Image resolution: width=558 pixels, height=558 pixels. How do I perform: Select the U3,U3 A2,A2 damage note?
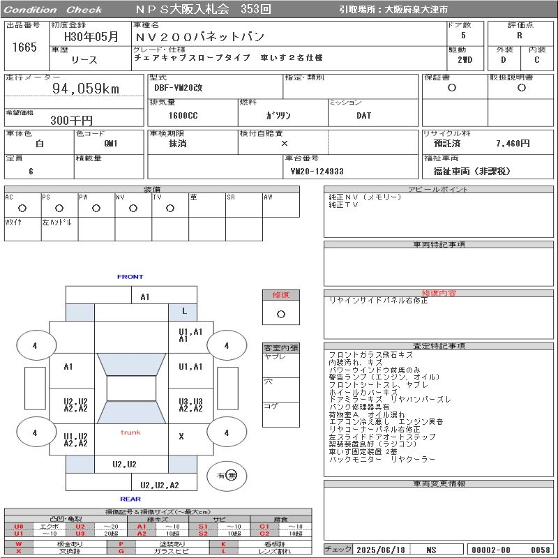coord(190,405)
